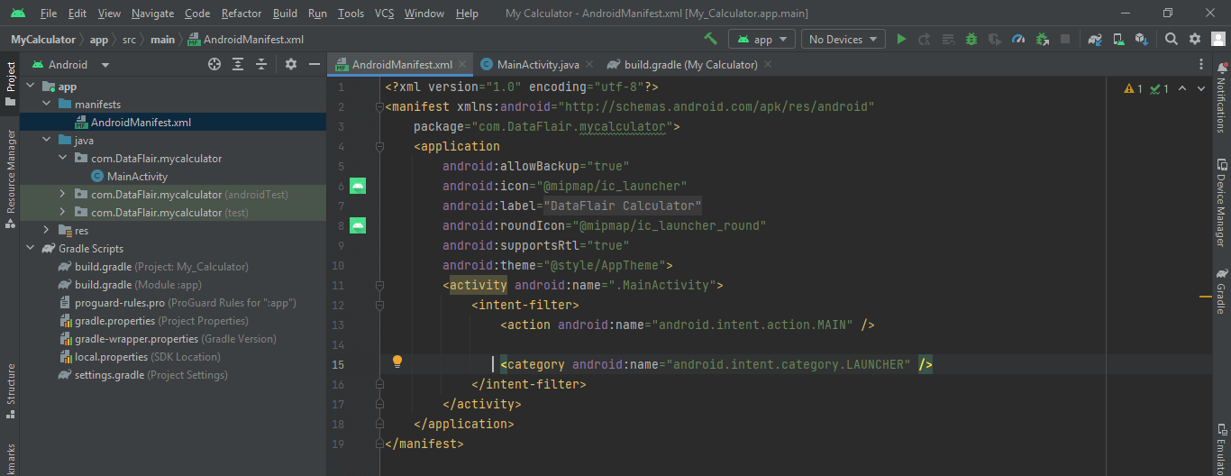Image resolution: width=1231 pixels, height=476 pixels.
Task: Open the Profiler gauge icon in toolbar
Action: click(x=1018, y=39)
